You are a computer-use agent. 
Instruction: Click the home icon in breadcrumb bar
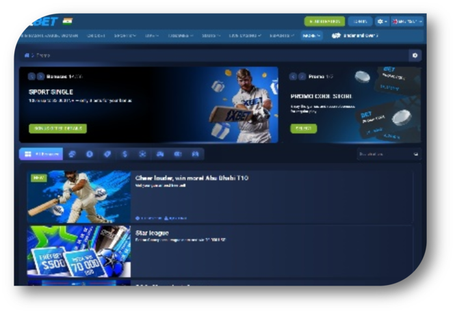[x=27, y=55]
